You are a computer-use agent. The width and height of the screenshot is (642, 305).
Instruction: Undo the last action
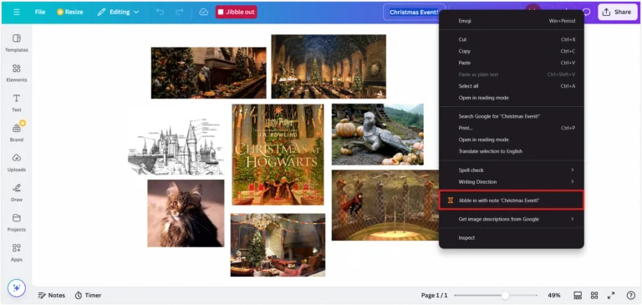coord(160,12)
